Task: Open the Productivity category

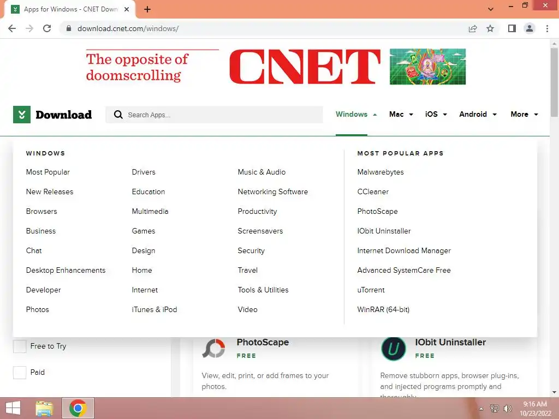Action: click(x=257, y=211)
